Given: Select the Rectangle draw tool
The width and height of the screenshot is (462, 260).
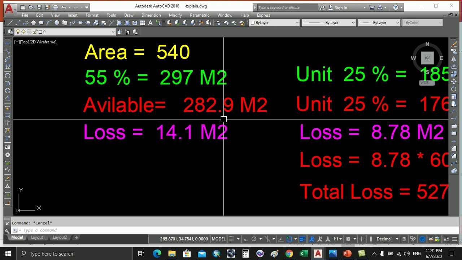Looking at the screenshot, I should [41, 23].
